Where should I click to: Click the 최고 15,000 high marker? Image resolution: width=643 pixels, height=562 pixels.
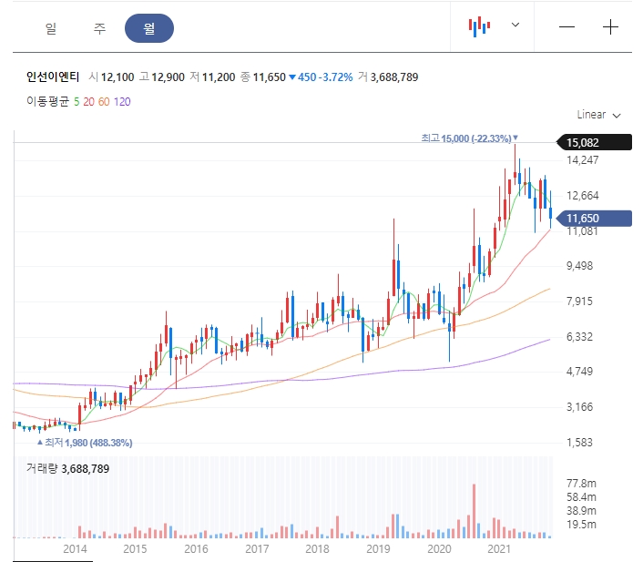[x=470, y=138]
